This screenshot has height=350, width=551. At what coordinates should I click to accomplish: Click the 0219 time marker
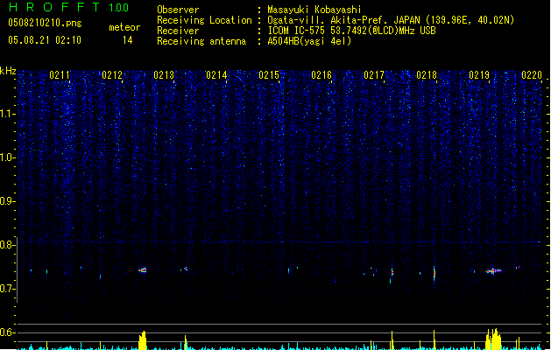pos(479,75)
